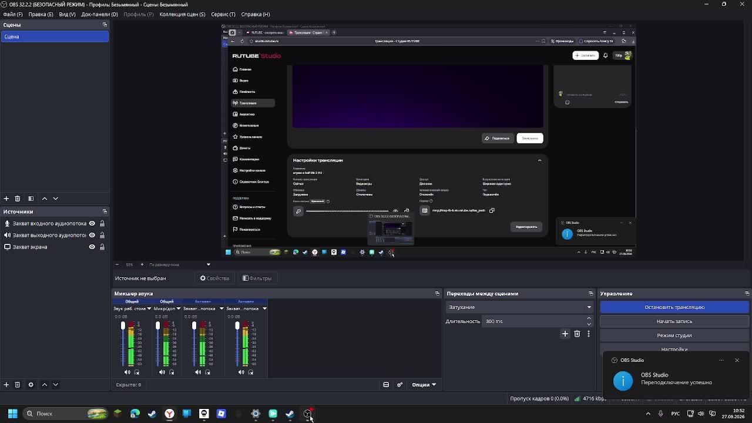This screenshot has width=752, height=423.
Task: Click Остановить трансляцию button
Action: 674,307
